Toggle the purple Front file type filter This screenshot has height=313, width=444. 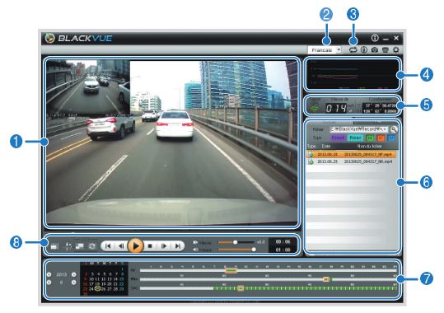click(338, 138)
